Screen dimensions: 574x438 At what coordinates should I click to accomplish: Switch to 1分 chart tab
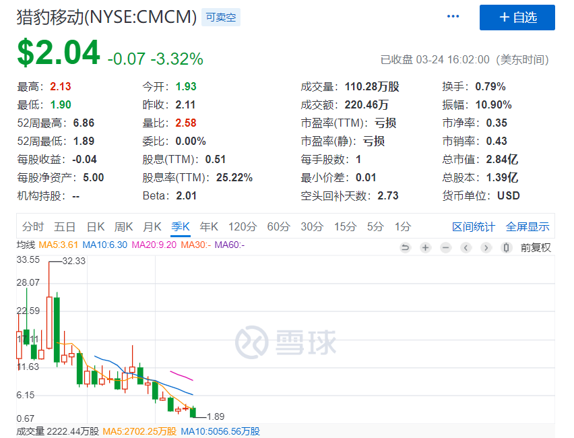click(x=403, y=226)
